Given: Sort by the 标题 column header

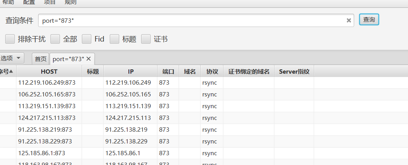Looking at the screenshot, I should (93, 71).
